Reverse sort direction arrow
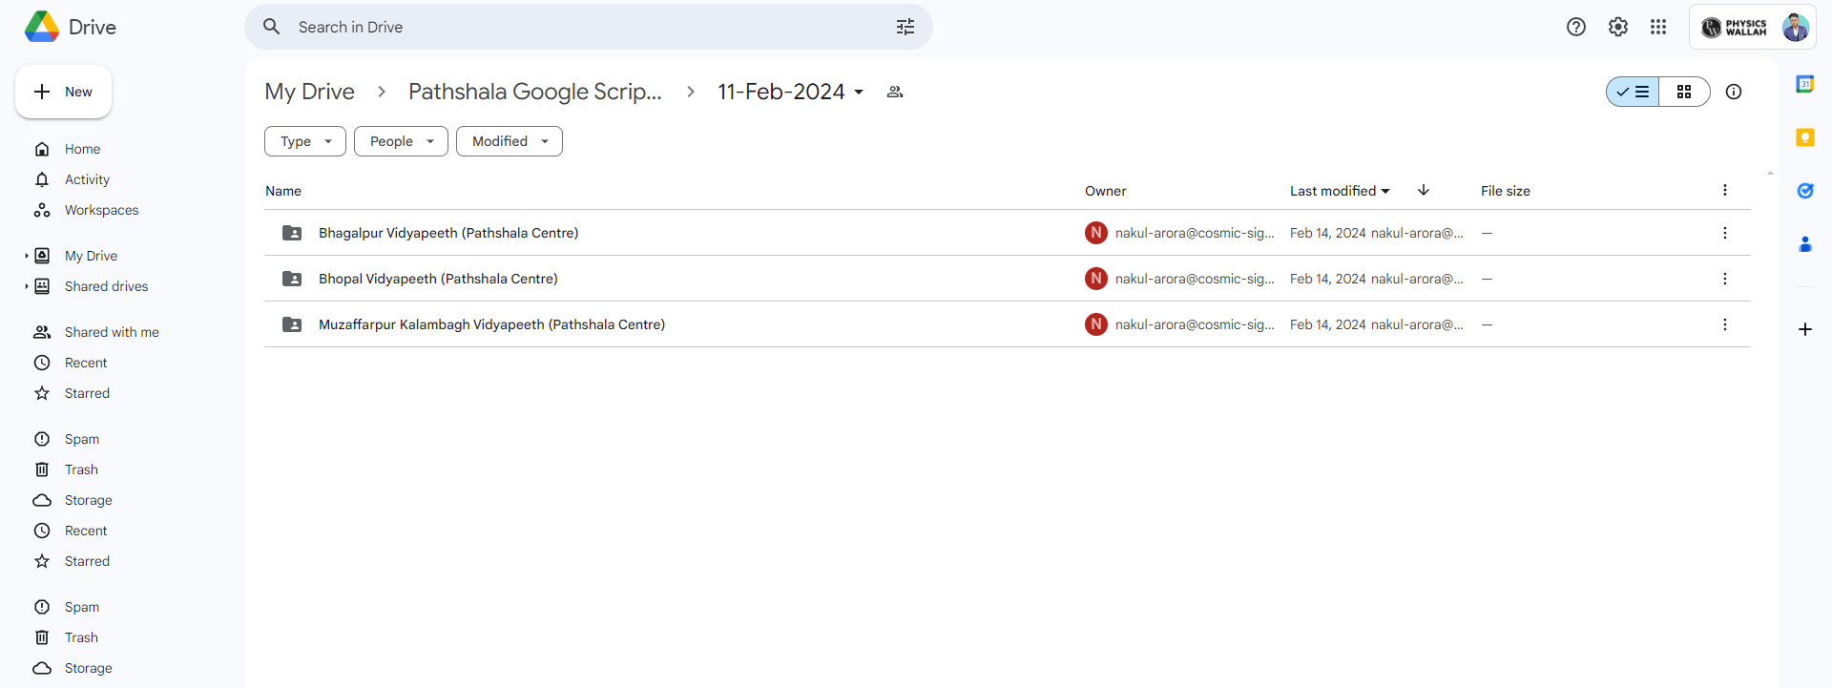The height and width of the screenshot is (688, 1832). pyautogui.click(x=1423, y=190)
